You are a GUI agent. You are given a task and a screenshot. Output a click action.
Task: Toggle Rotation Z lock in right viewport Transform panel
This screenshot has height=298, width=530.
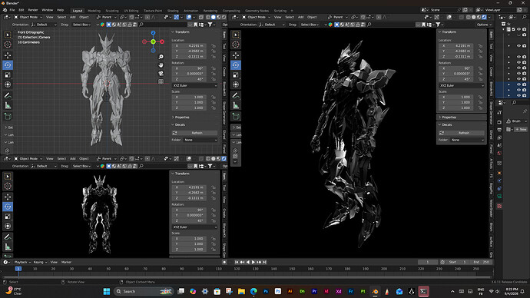pos(480,79)
